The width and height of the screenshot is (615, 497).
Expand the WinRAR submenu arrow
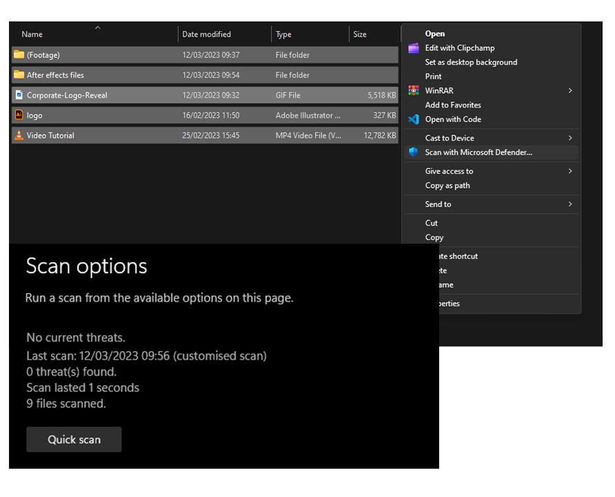tap(570, 90)
